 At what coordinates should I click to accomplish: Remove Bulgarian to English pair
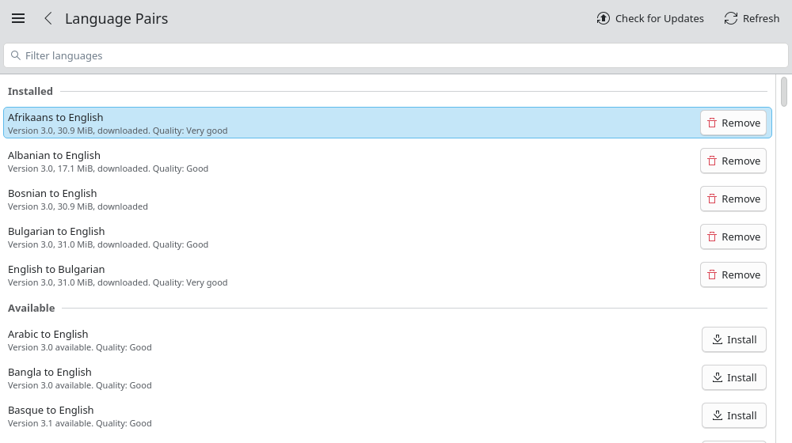(x=733, y=237)
